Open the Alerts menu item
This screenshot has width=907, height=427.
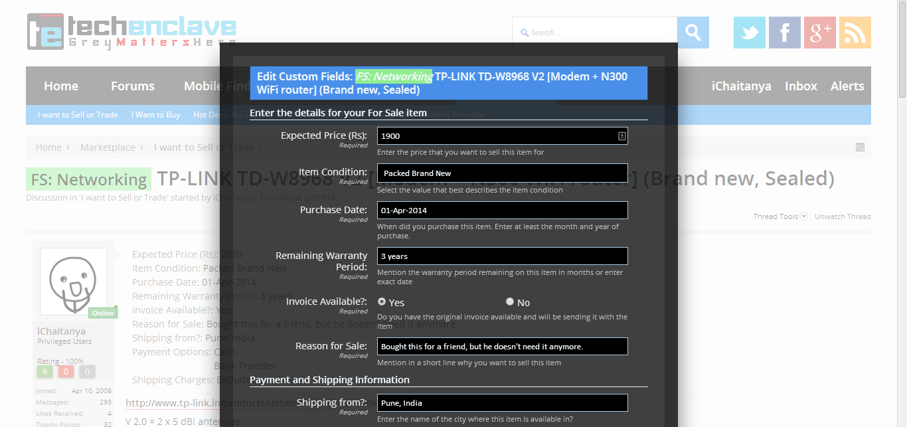847,86
